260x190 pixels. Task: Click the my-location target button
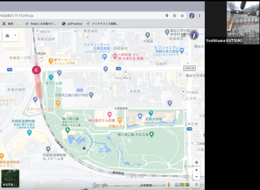[197, 162]
